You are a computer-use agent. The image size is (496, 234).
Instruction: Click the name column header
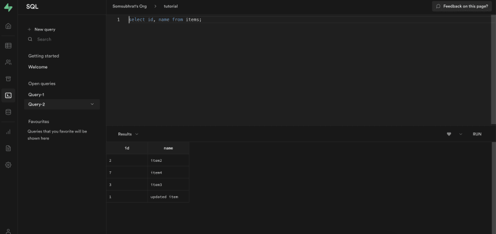[169, 148]
